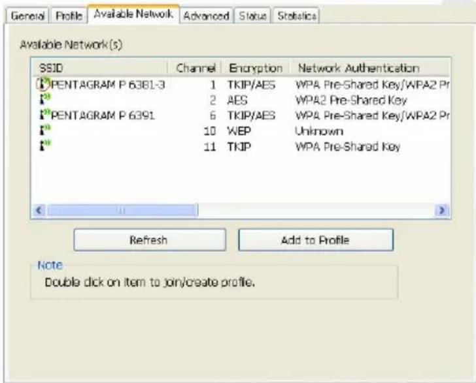The height and width of the screenshot is (383, 476).
Task: Select the PENTAGRAM P 6391 network name
Action: pos(103,115)
